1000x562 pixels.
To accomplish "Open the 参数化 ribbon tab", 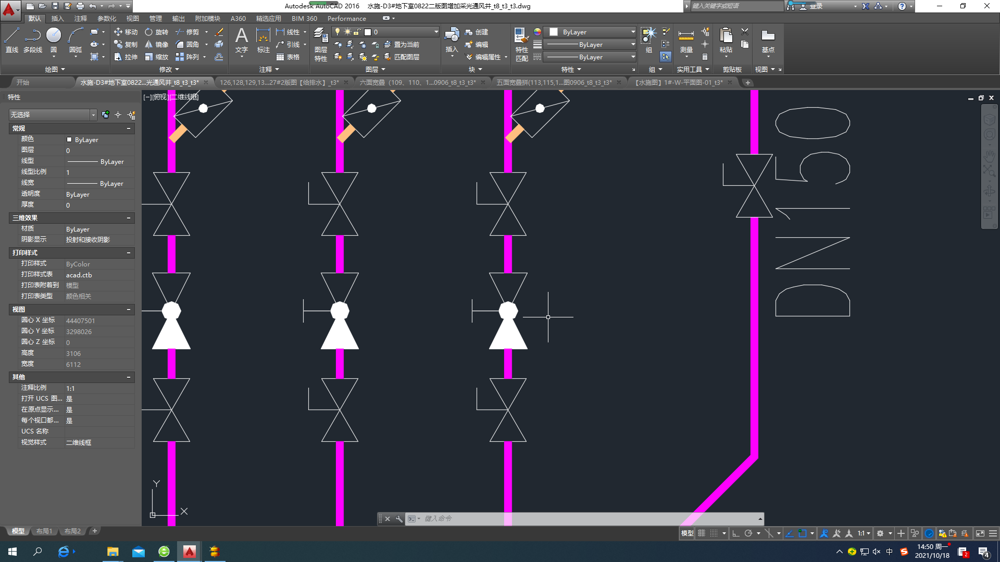I will click(107, 18).
